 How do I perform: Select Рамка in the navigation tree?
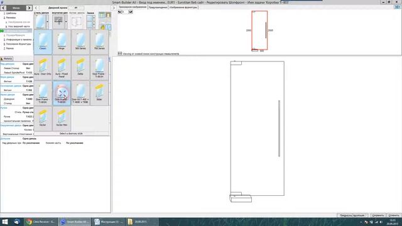10,48
